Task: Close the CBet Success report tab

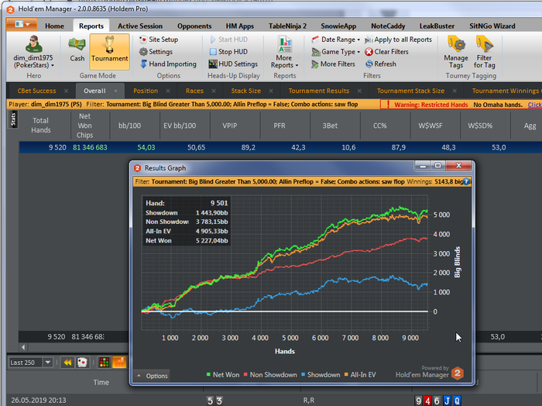Action: point(66,91)
